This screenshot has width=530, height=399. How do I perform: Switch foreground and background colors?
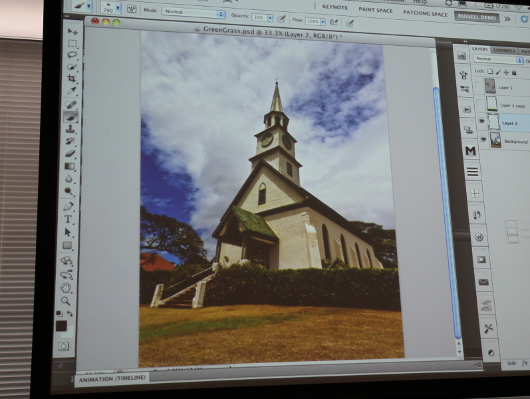coord(70,313)
